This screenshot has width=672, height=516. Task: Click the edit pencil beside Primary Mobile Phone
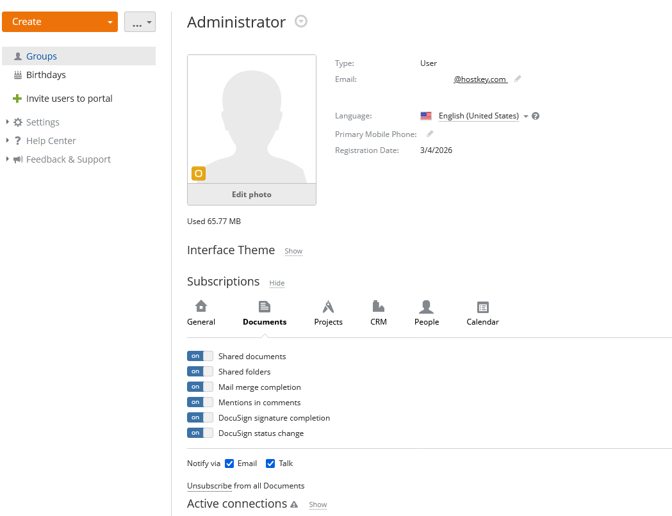(x=430, y=134)
